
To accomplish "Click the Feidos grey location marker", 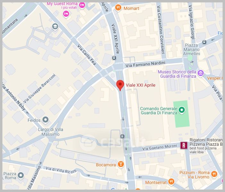I will tap(46, 120).
